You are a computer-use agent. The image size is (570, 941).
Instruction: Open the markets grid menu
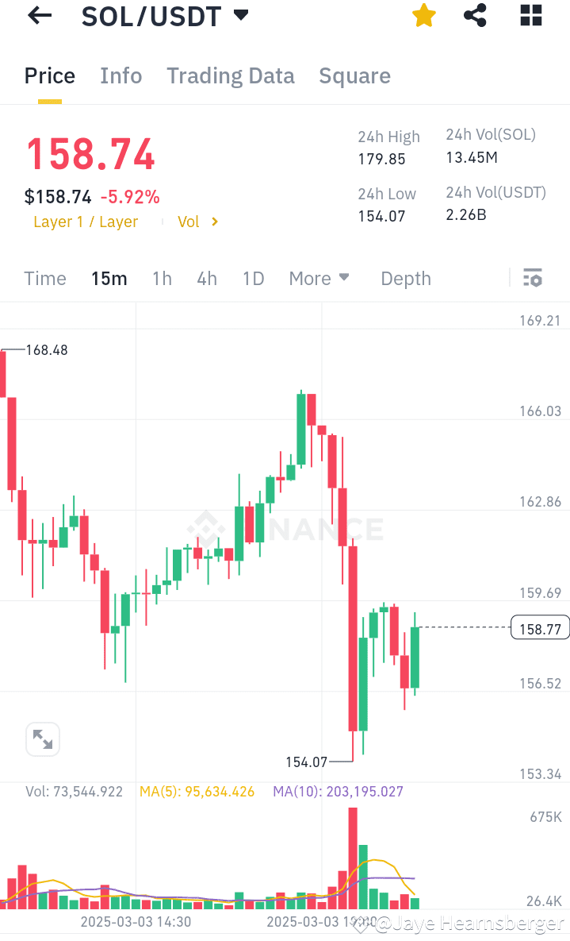(530, 15)
